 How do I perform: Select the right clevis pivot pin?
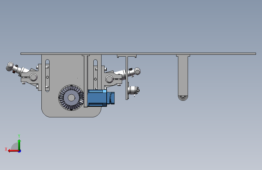pyautogui.click(x=109, y=79)
